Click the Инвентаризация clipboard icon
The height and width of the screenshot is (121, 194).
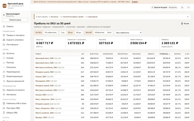pyautogui.click(x=4, y=76)
